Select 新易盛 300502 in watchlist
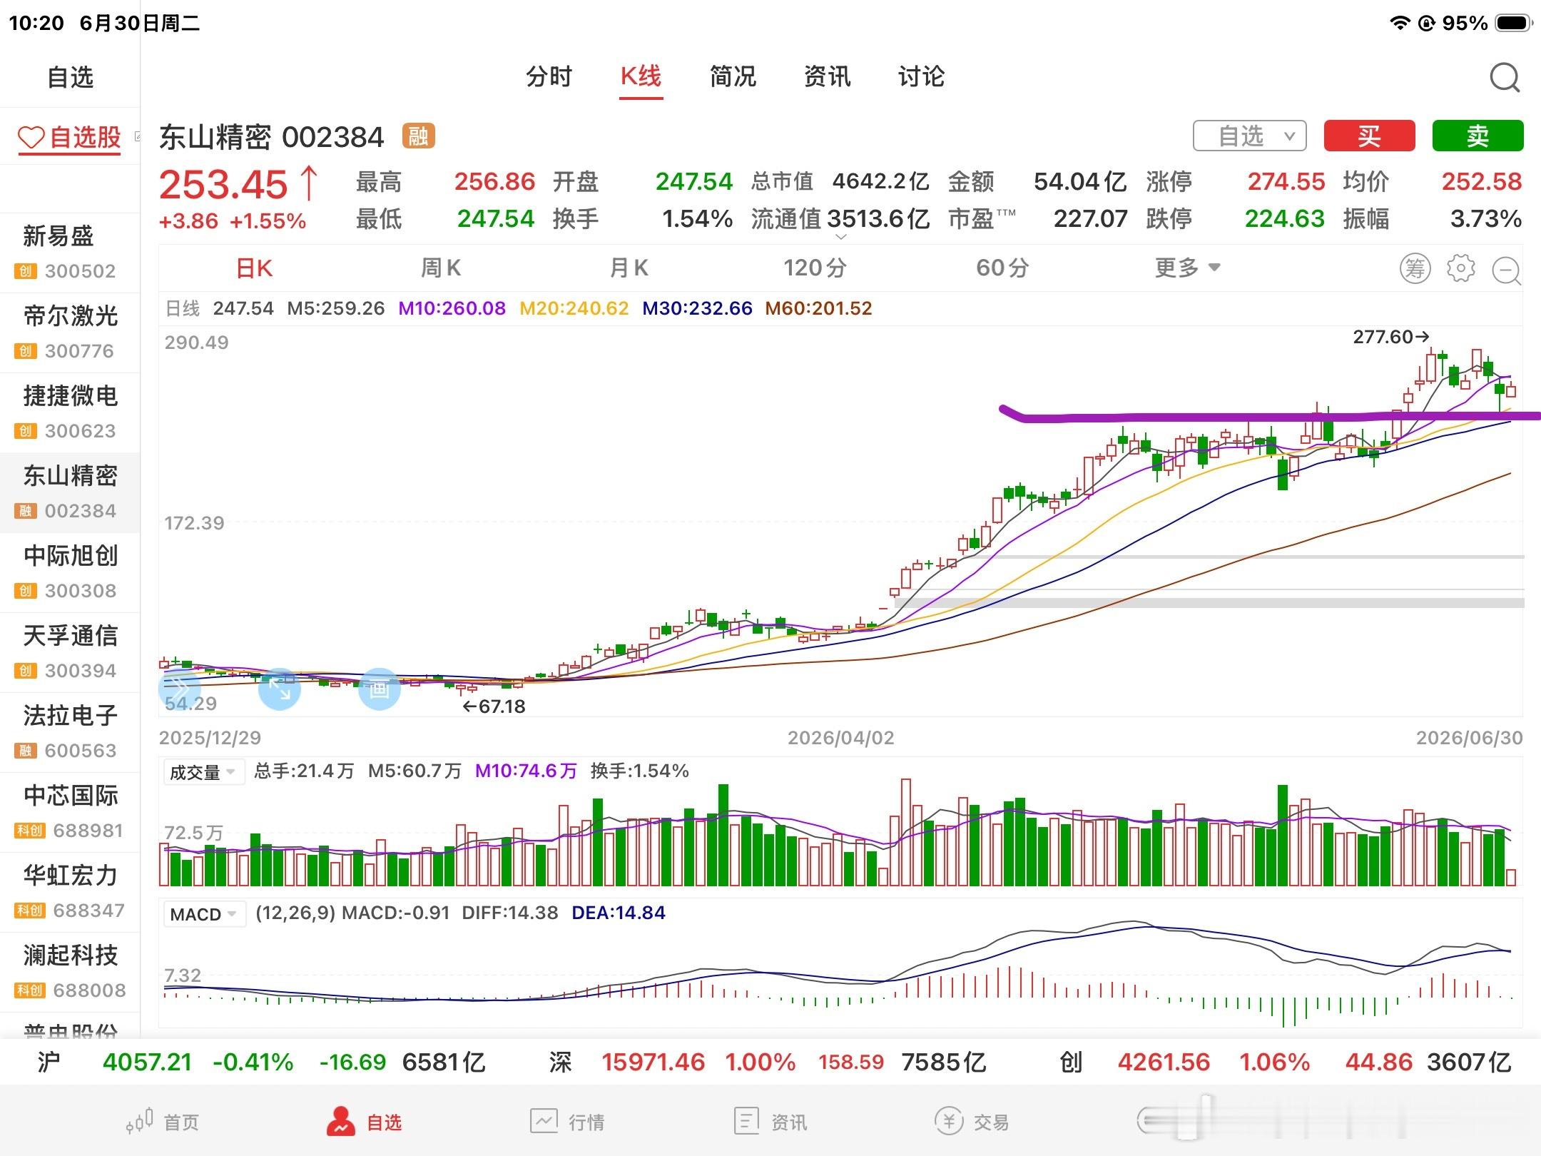This screenshot has width=1541, height=1156. point(70,253)
